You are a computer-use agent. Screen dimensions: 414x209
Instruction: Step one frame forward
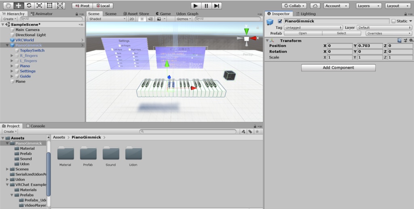(x=217, y=6)
